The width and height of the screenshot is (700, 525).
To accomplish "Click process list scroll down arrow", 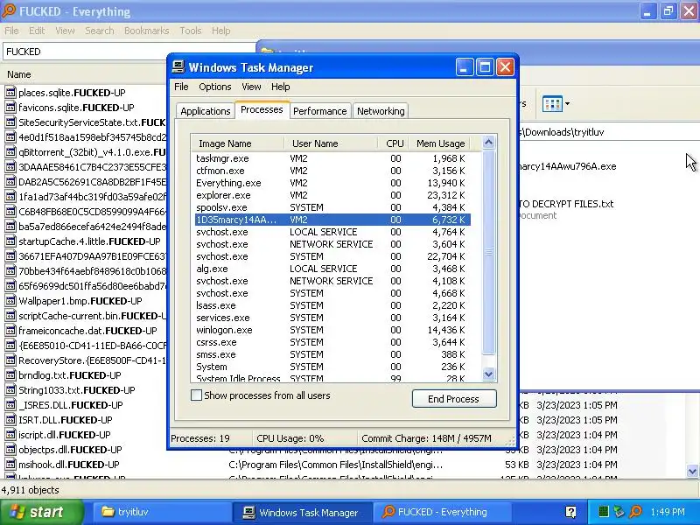I will (x=489, y=374).
